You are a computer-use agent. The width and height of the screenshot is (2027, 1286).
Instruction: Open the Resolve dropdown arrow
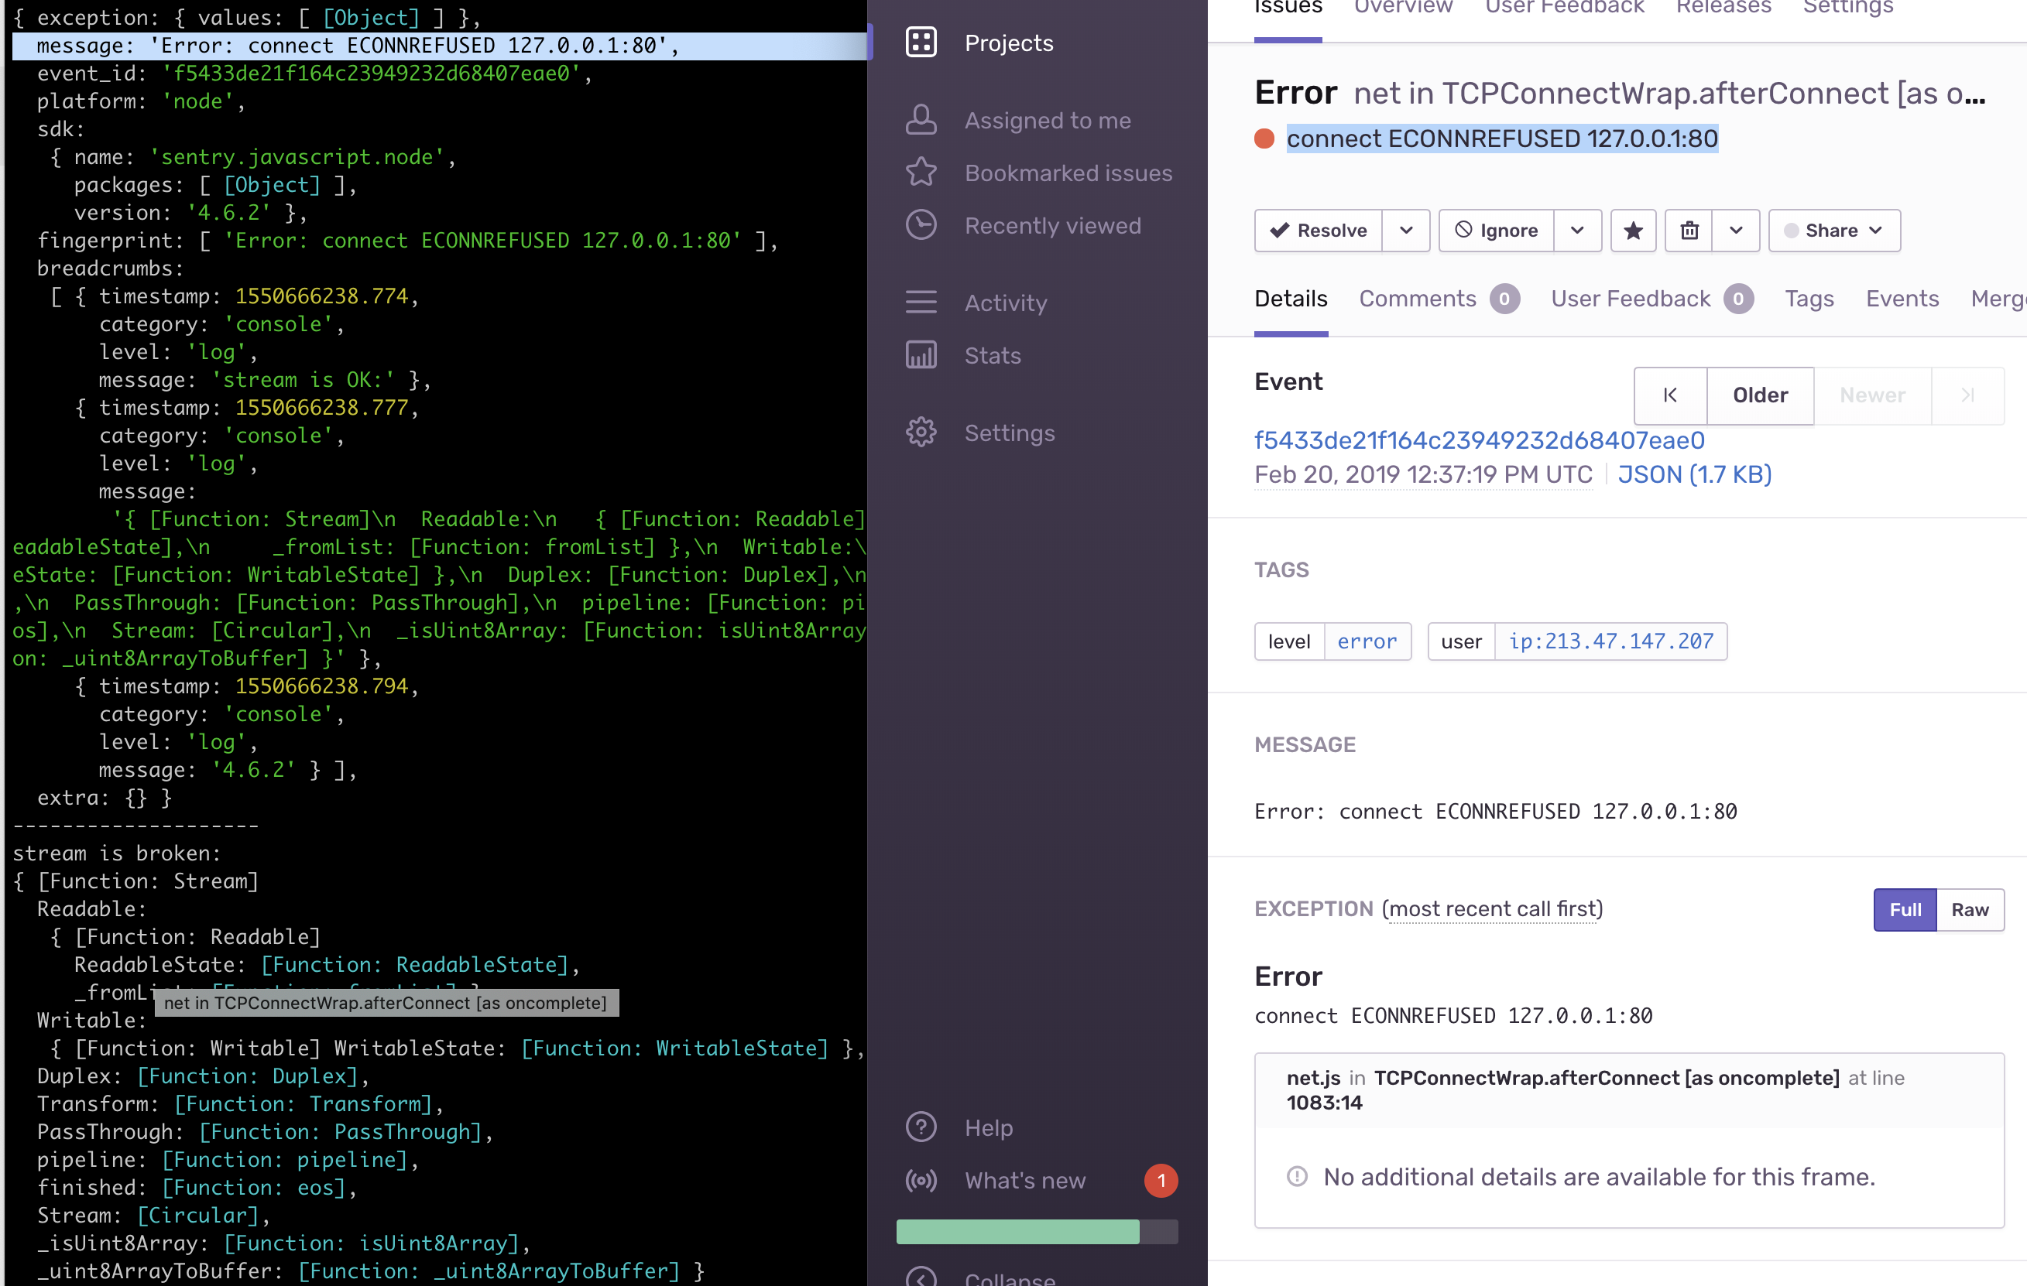click(1406, 230)
